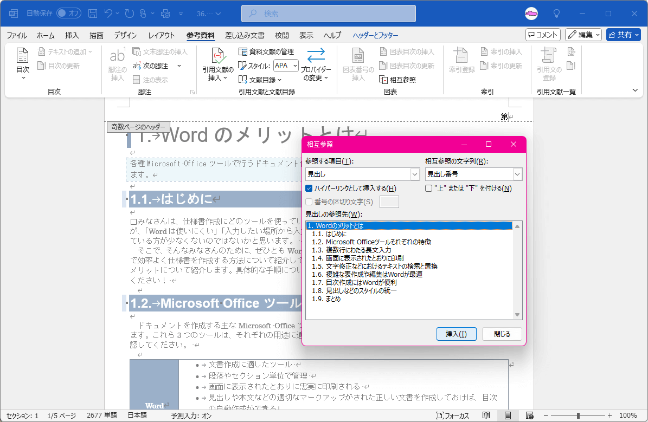Image resolution: width=648 pixels, height=422 pixels.
Task: Open the 目次 table of contents button
Action: click(x=22, y=63)
